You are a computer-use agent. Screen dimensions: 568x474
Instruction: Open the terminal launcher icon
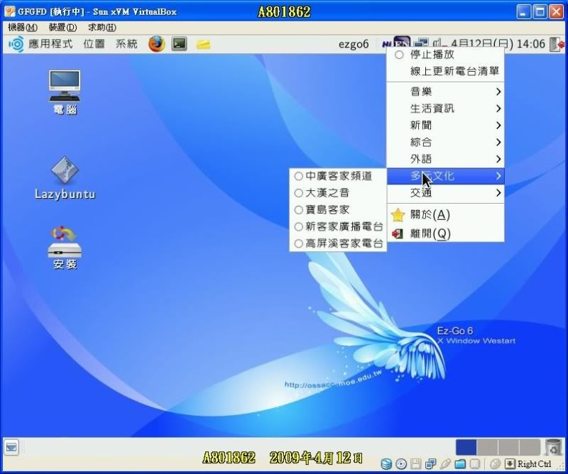[x=180, y=44]
